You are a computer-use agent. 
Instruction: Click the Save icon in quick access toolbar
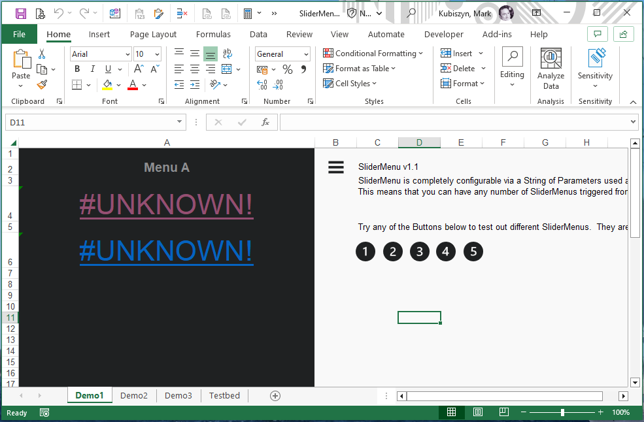click(x=21, y=13)
